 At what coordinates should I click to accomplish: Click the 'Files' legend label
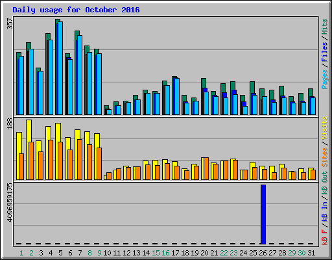click(324, 51)
